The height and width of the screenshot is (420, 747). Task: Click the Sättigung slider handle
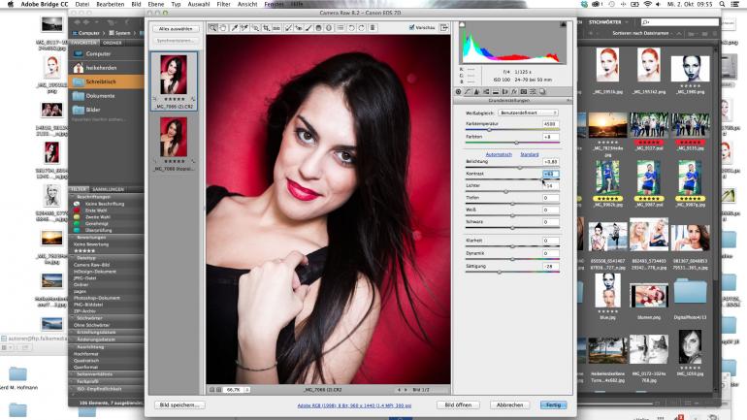click(500, 272)
